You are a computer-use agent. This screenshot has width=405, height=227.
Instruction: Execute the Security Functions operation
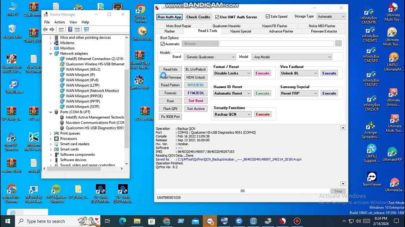click(263, 114)
